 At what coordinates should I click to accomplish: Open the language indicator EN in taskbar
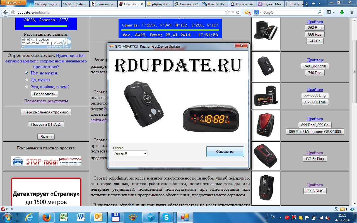click(x=273, y=217)
